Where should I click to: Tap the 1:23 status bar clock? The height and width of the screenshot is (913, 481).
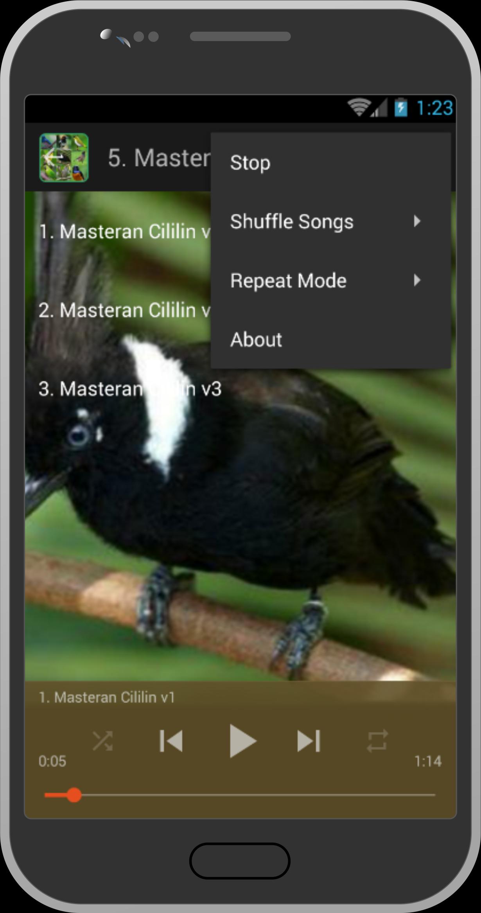coord(434,108)
